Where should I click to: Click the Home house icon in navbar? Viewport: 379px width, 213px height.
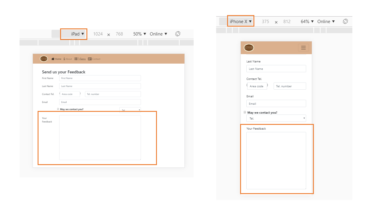point(53,59)
